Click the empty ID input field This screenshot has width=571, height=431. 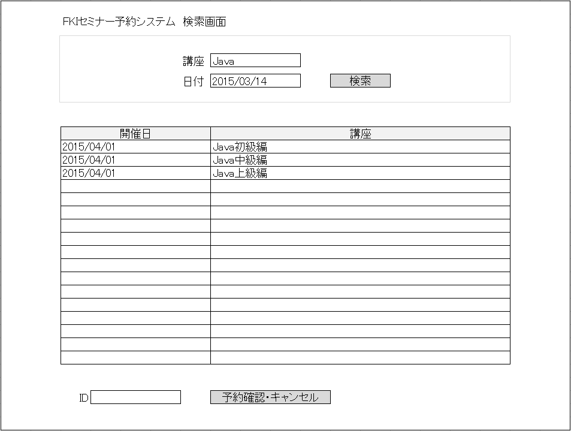pos(137,396)
